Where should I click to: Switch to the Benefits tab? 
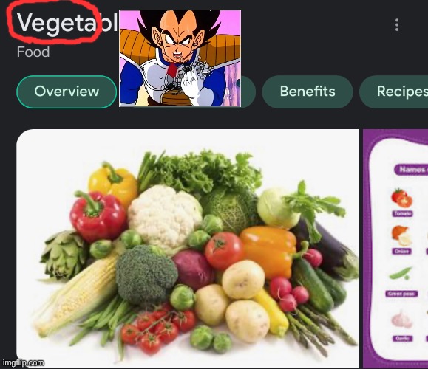point(308,92)
